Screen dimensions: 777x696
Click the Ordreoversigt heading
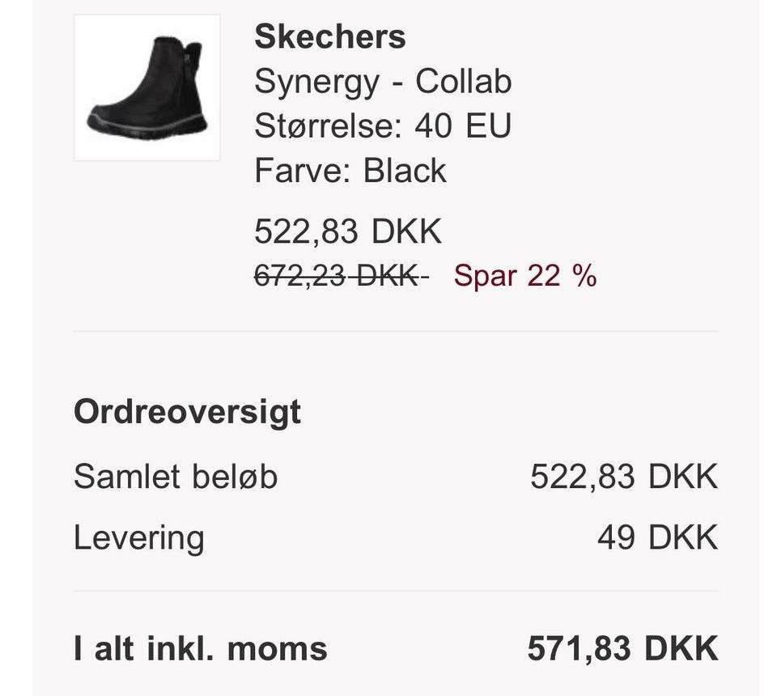tap(187, 411)
